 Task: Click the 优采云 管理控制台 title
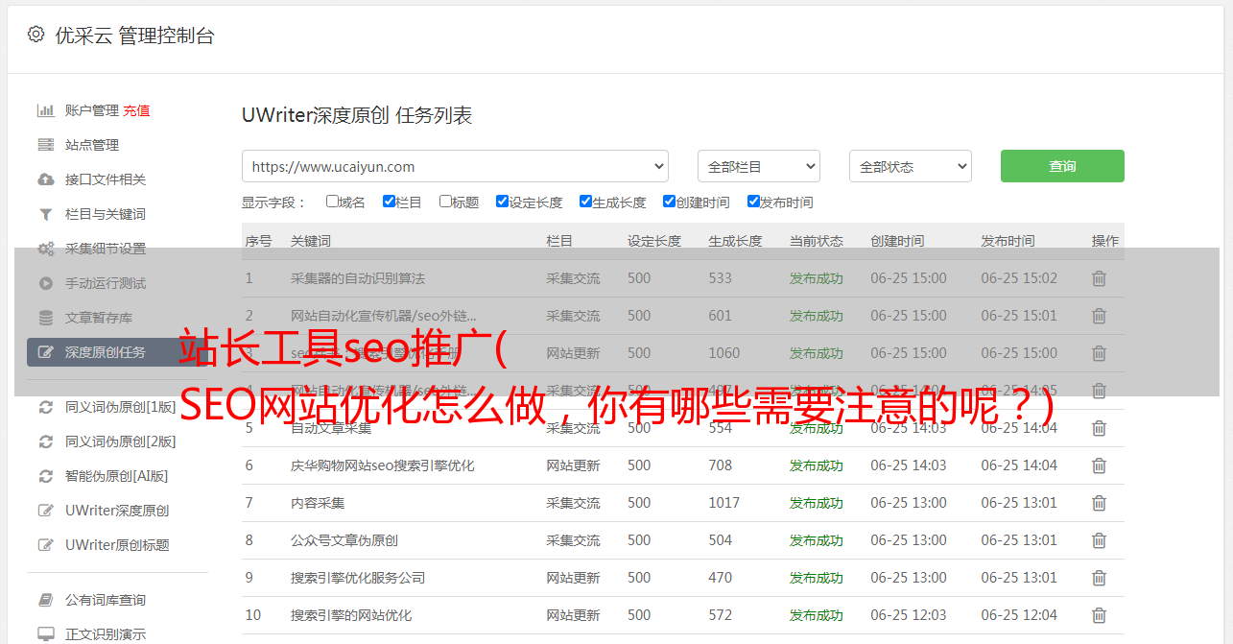click(x=135, y=36)
